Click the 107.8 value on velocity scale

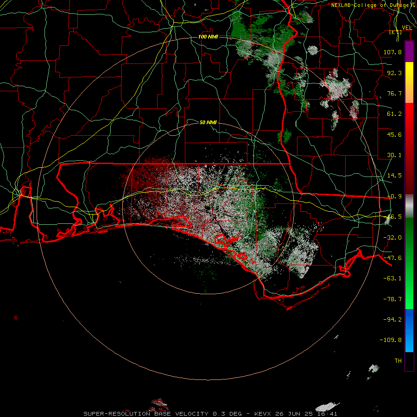392,52
